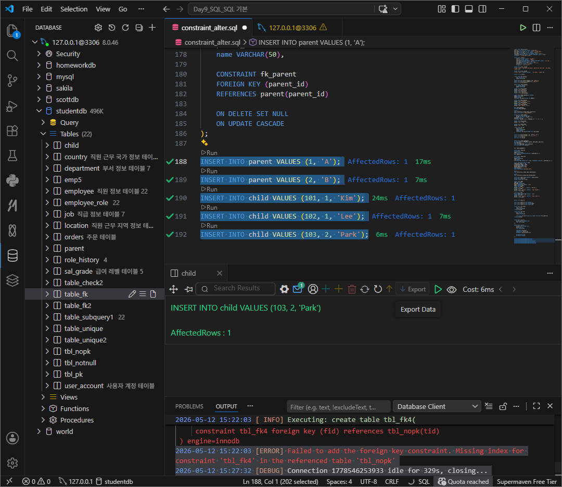Screen dimensions: 562x487
Task: Toggle the eye view in result toolbar
Action: tap(452, 289)
